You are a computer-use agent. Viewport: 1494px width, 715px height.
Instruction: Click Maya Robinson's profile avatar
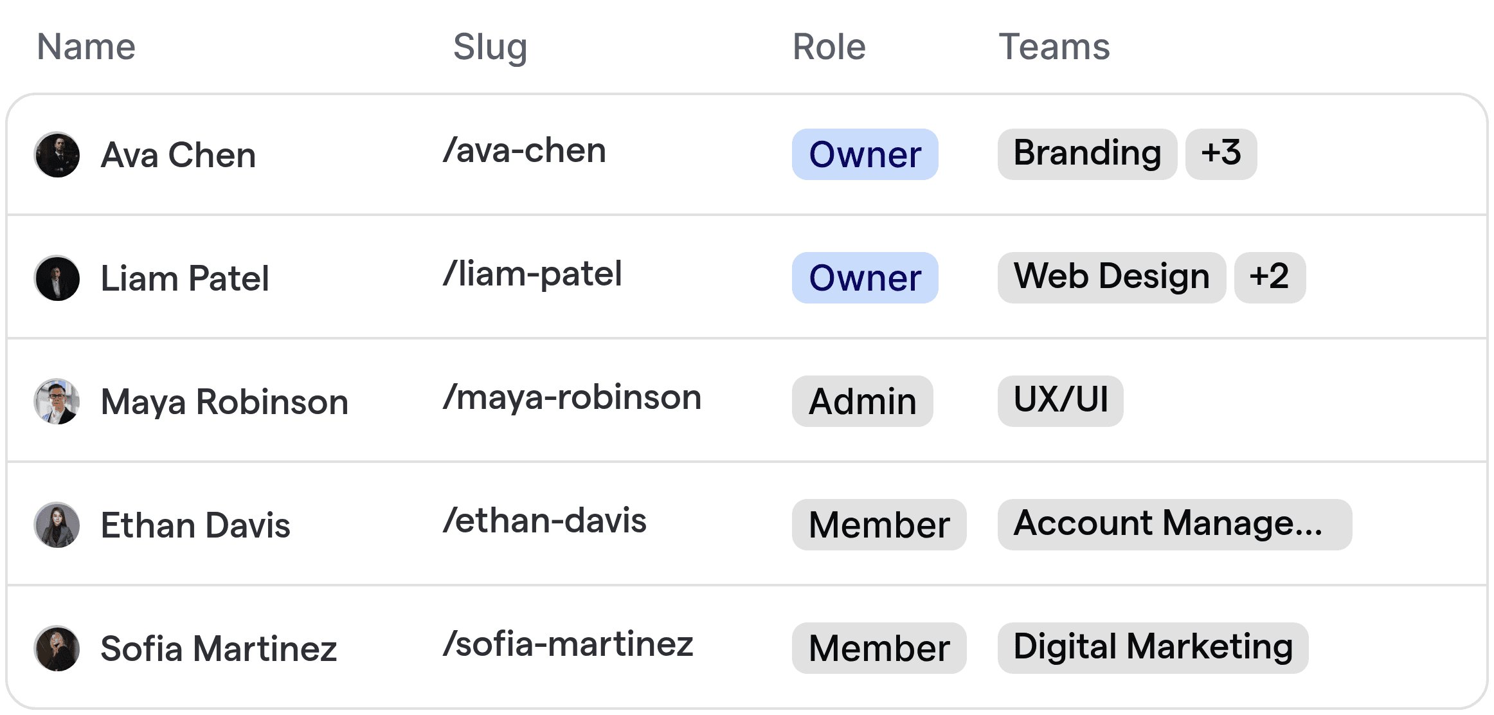click(57, 401)
